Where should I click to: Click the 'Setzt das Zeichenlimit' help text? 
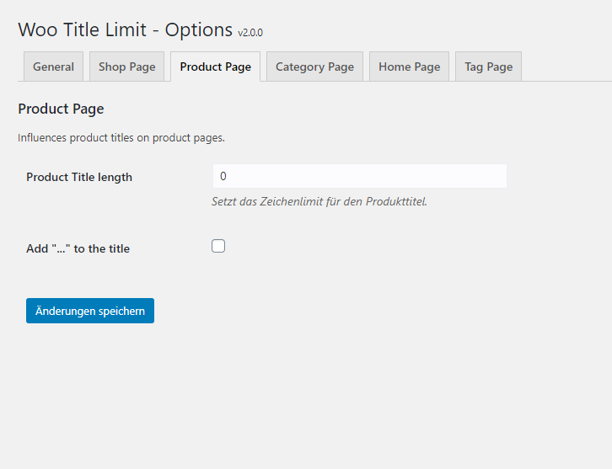319,201
